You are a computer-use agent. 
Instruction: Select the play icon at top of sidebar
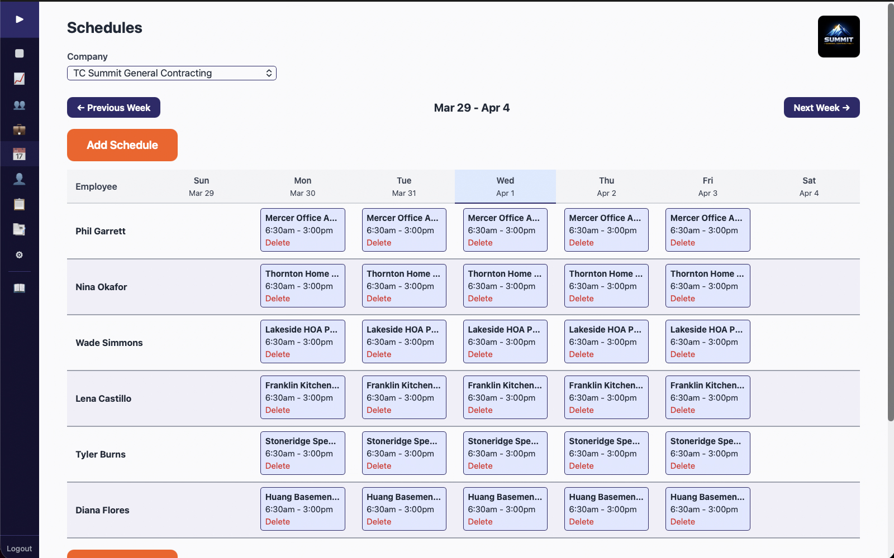20,19
